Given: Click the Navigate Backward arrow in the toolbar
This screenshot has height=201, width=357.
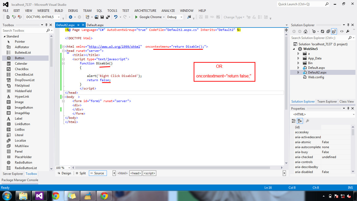Looking at the screenshot, I should tap(71, 17).
